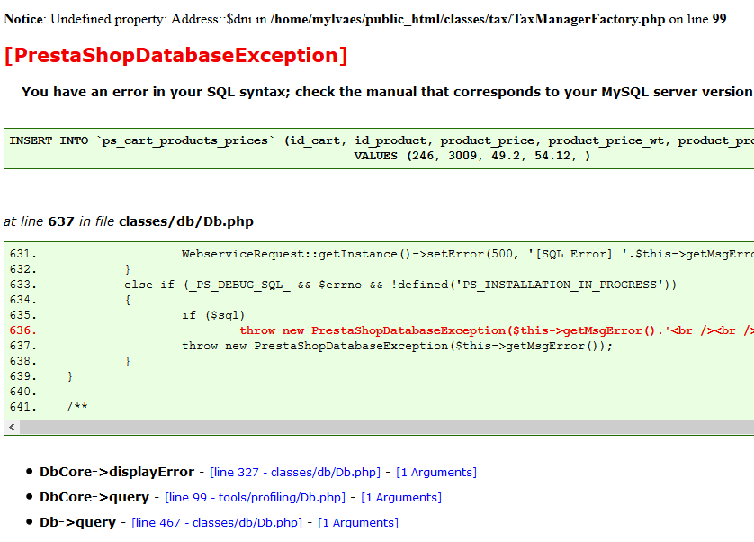Click the [PrestaShopDatabaseException] heading
The image size is (754, 542).
[175, 55]
